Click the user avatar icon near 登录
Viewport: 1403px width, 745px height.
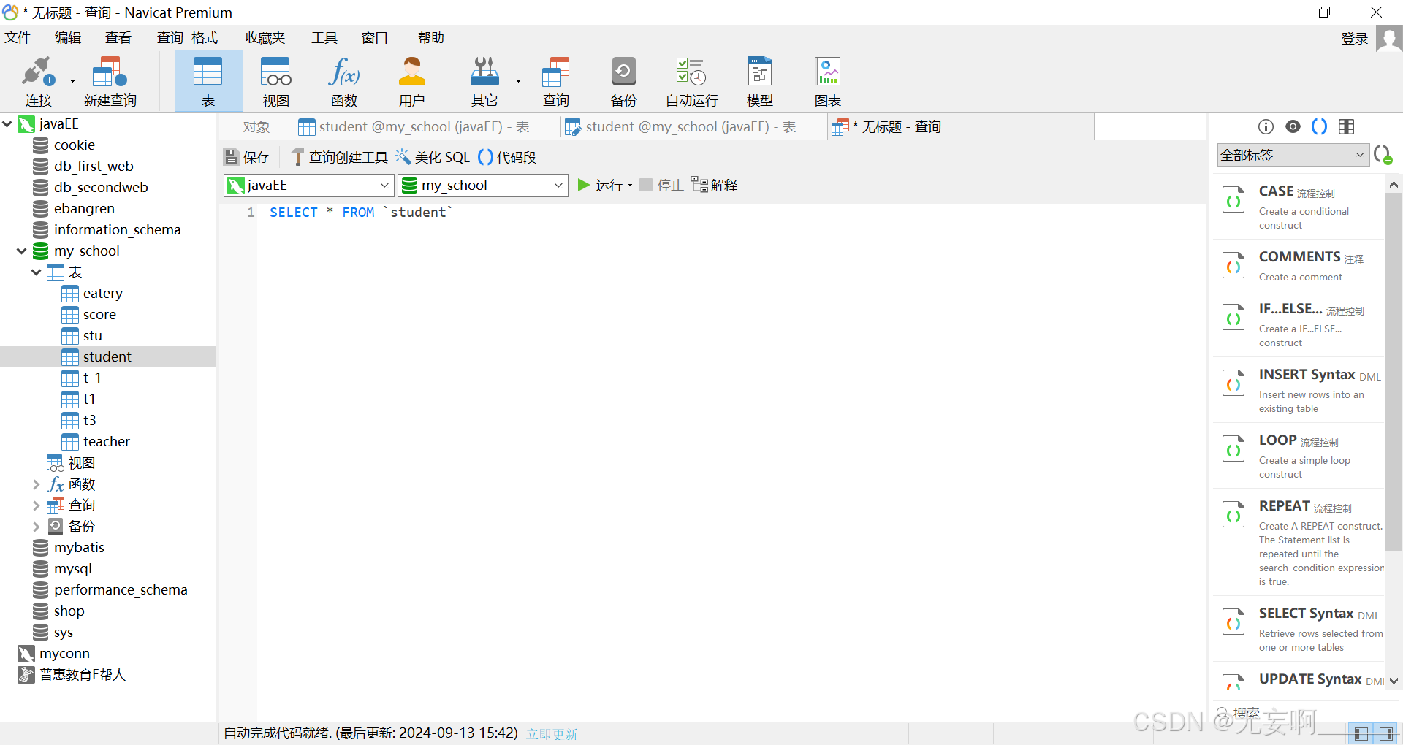click(1388, 38)
